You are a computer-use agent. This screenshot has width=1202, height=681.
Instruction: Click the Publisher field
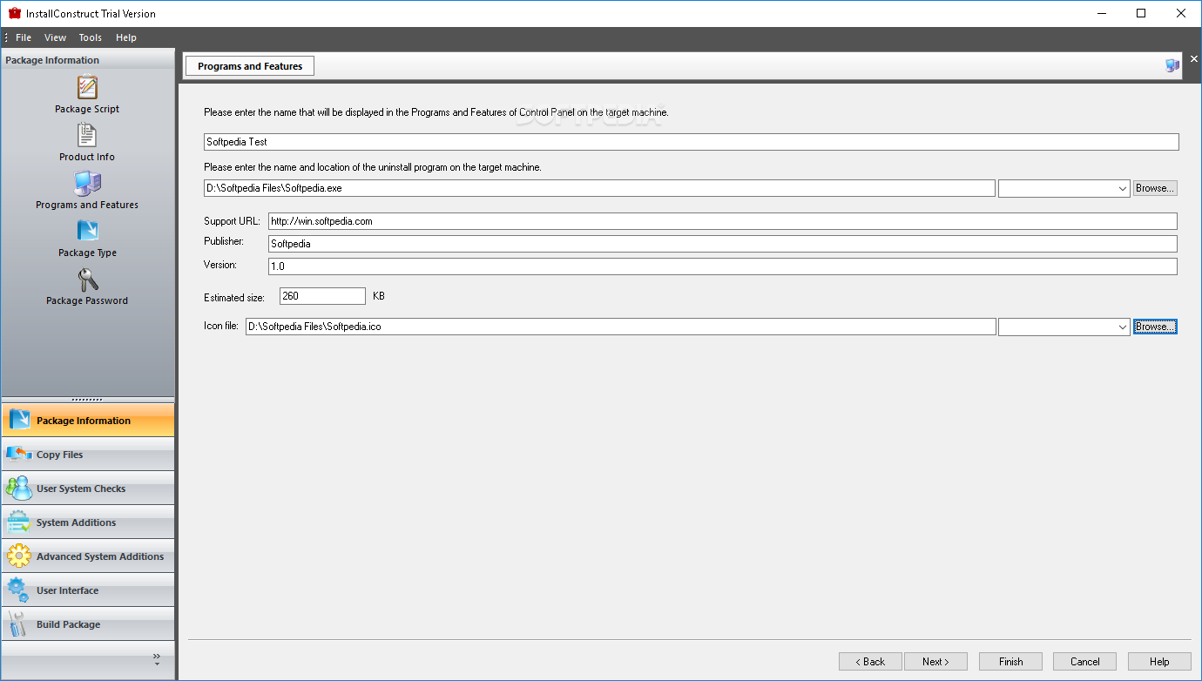(723, 244)
